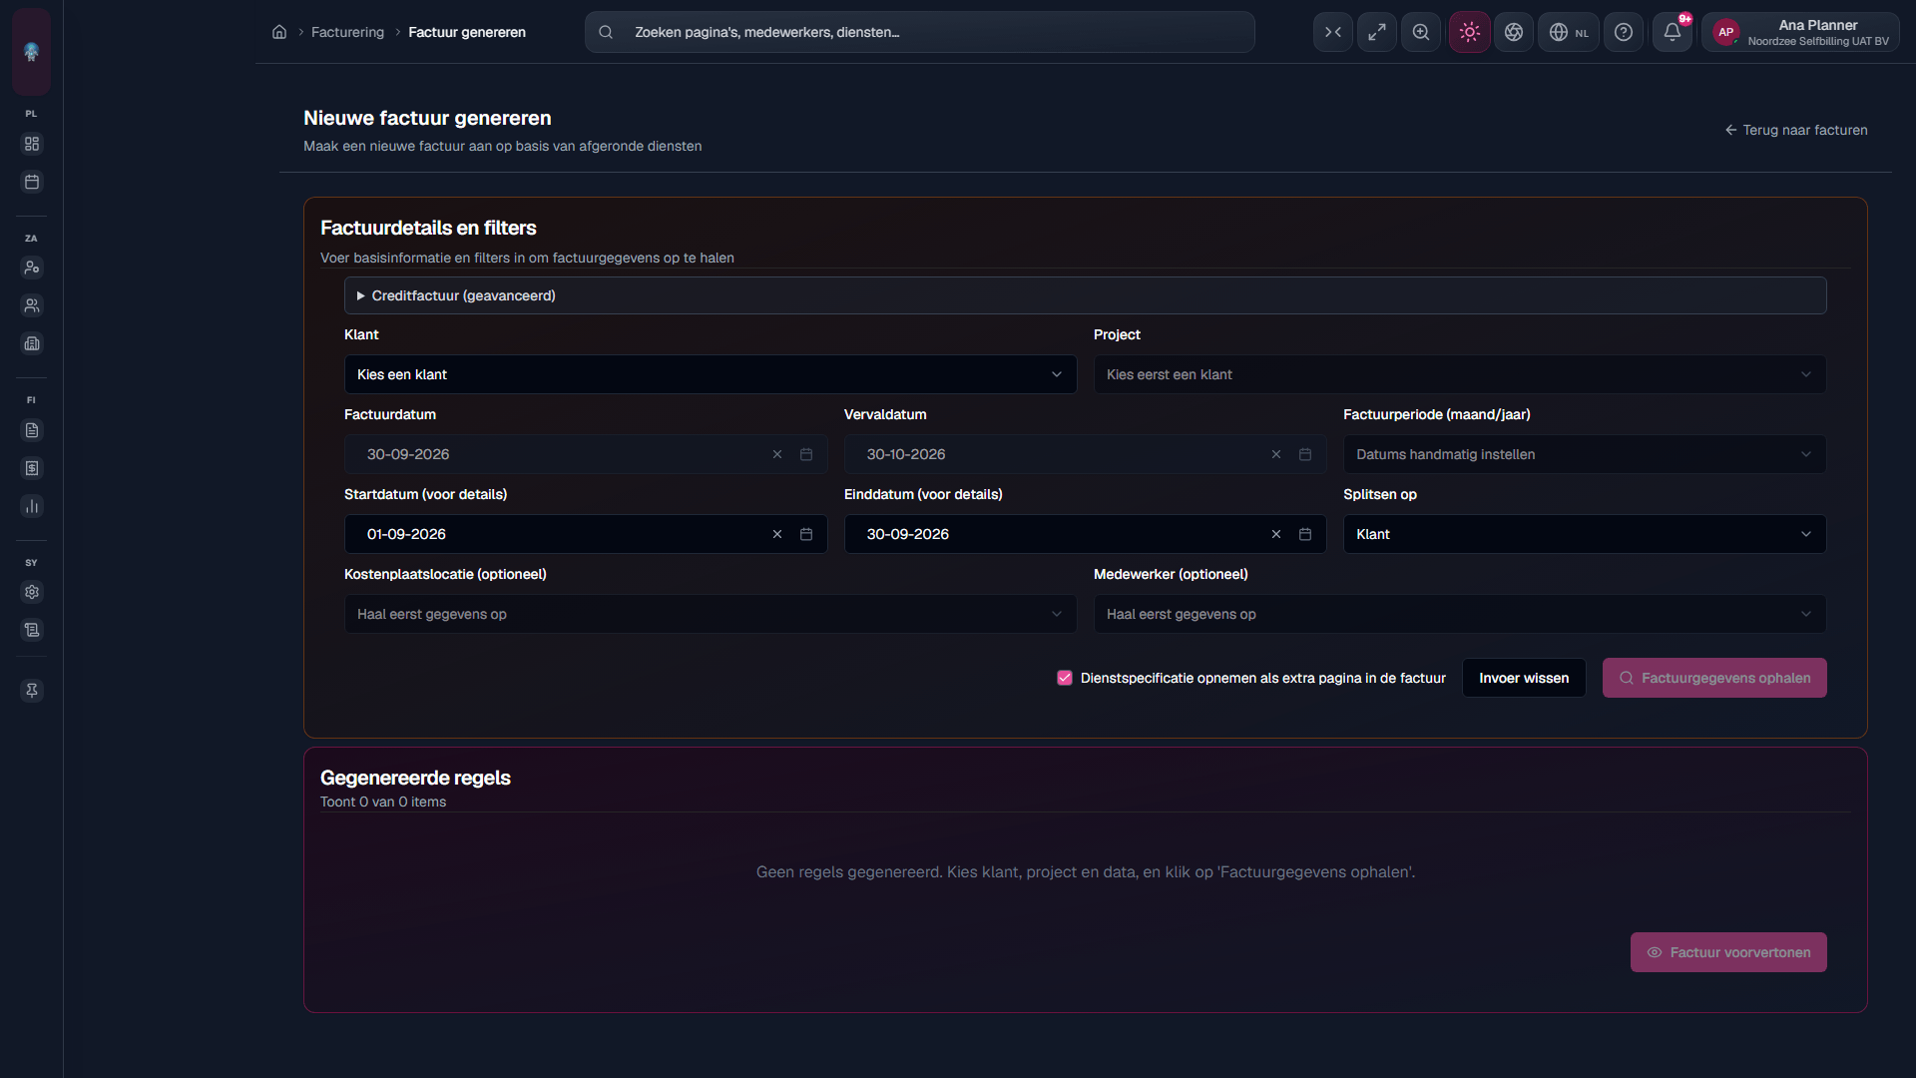
Task: Clear the Startdatum value with X
Action: (x=777, y=534)
